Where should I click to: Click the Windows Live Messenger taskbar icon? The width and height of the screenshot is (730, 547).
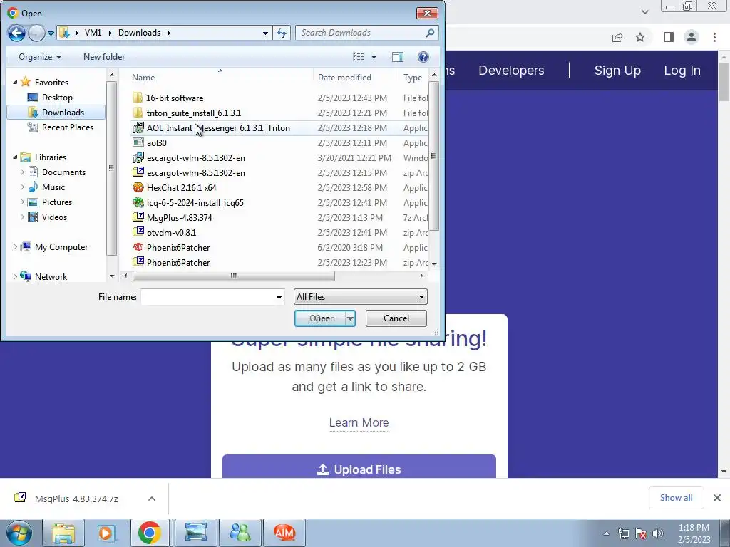click(x=241, y=533)
